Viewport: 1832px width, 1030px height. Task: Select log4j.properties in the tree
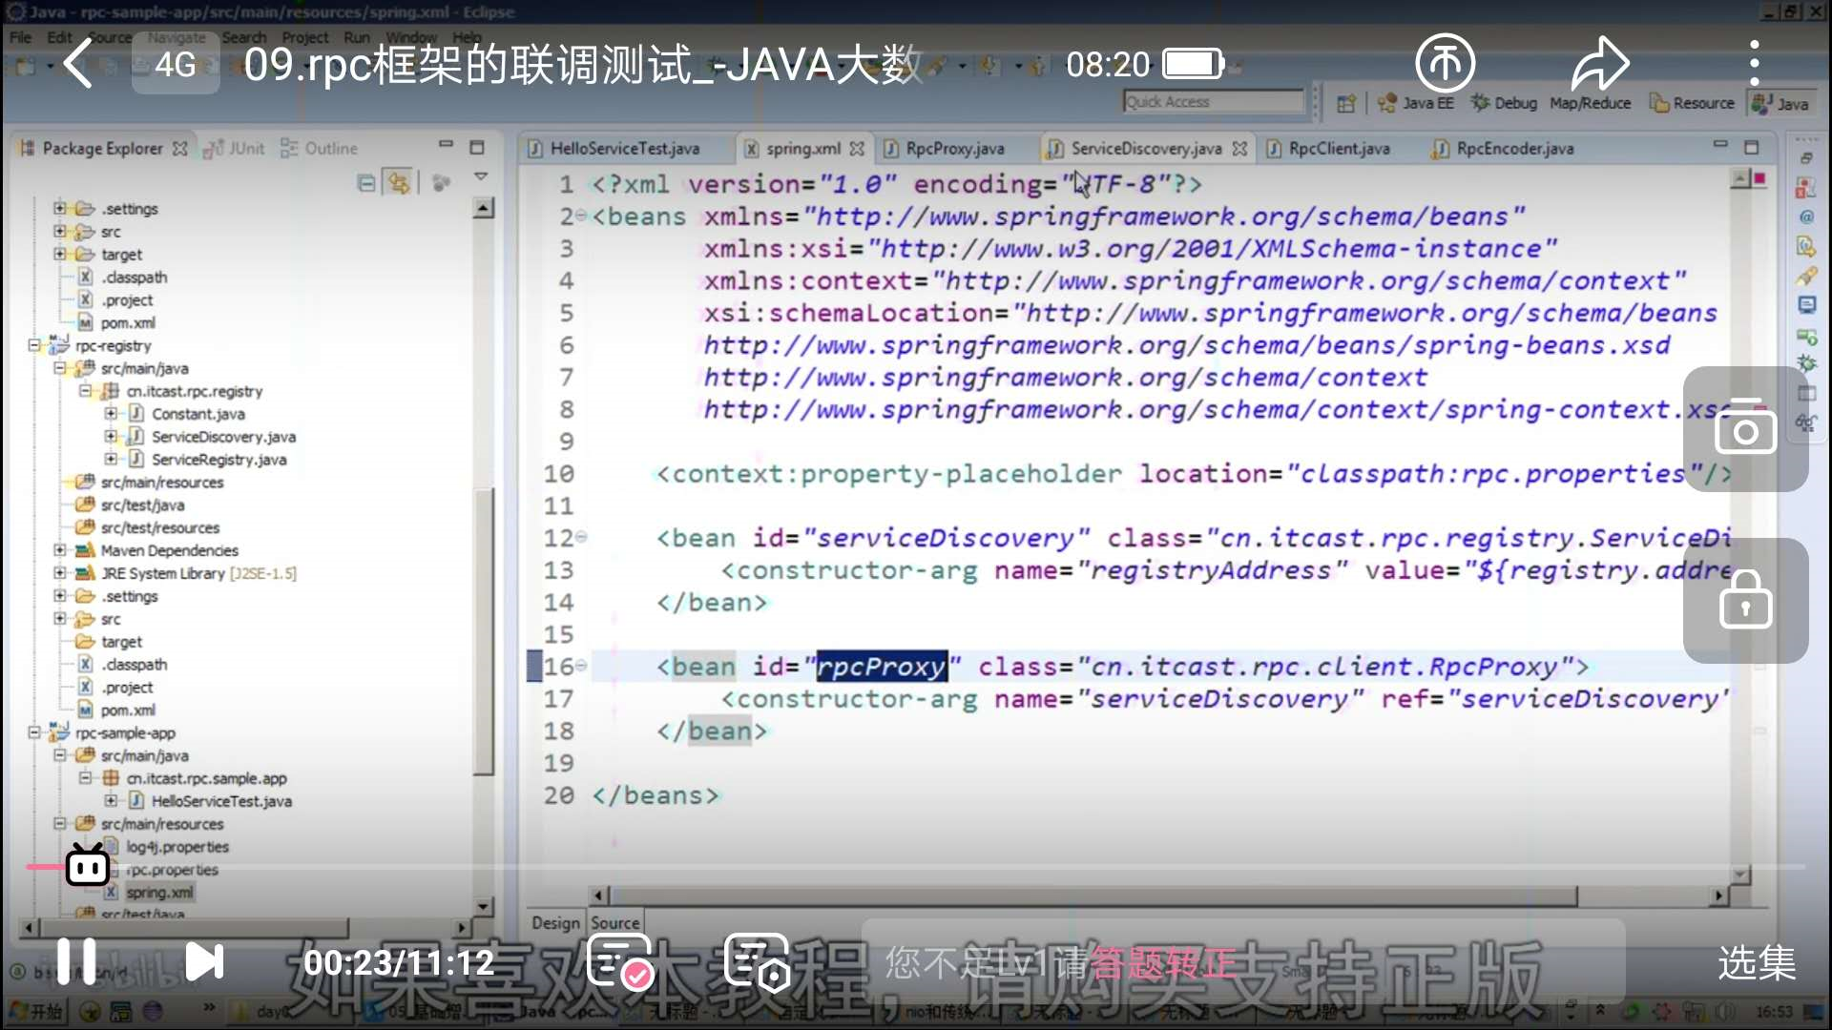(x=177, y=847)
